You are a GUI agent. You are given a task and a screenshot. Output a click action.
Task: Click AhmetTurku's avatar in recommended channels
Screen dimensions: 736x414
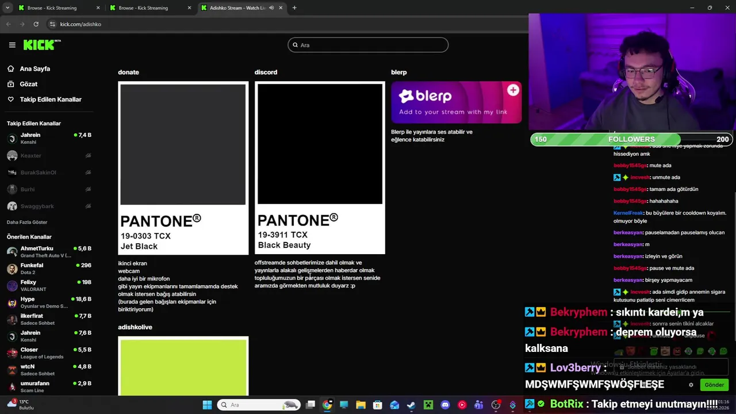(x=12, y=252)
